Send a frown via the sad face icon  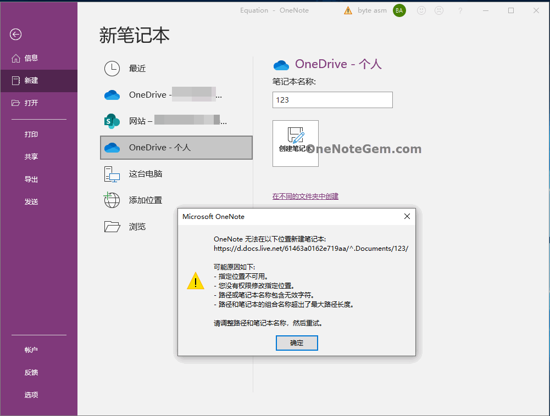(x=439, y=10)
